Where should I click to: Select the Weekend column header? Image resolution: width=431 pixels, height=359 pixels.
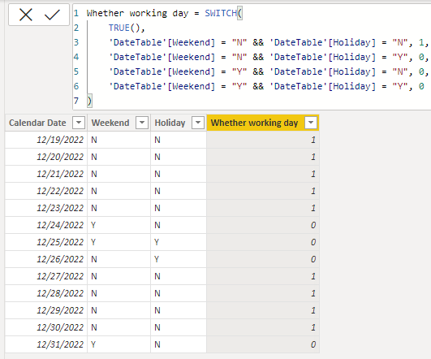coord(119,123)
